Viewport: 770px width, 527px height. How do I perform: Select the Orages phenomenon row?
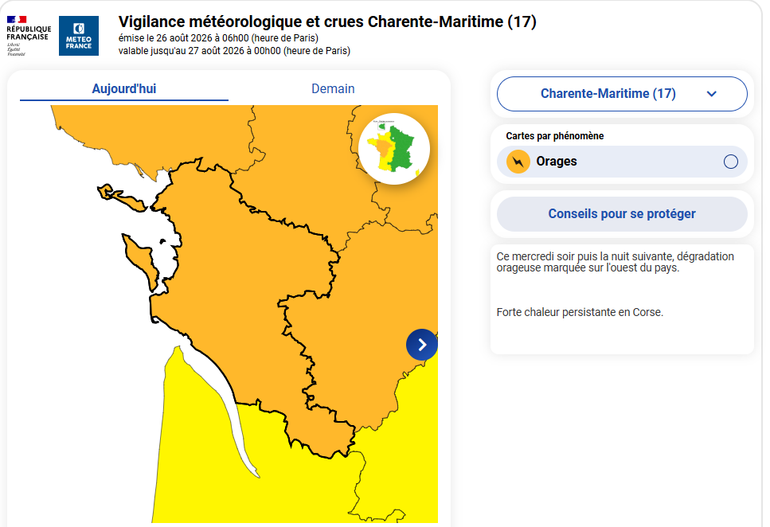[622, 162]
